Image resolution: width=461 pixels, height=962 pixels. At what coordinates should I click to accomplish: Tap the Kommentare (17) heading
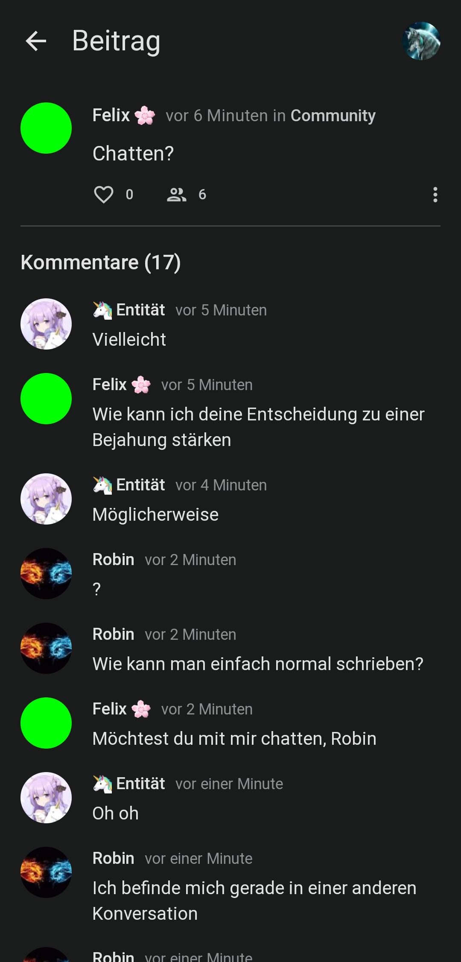[x=101, y=262]
